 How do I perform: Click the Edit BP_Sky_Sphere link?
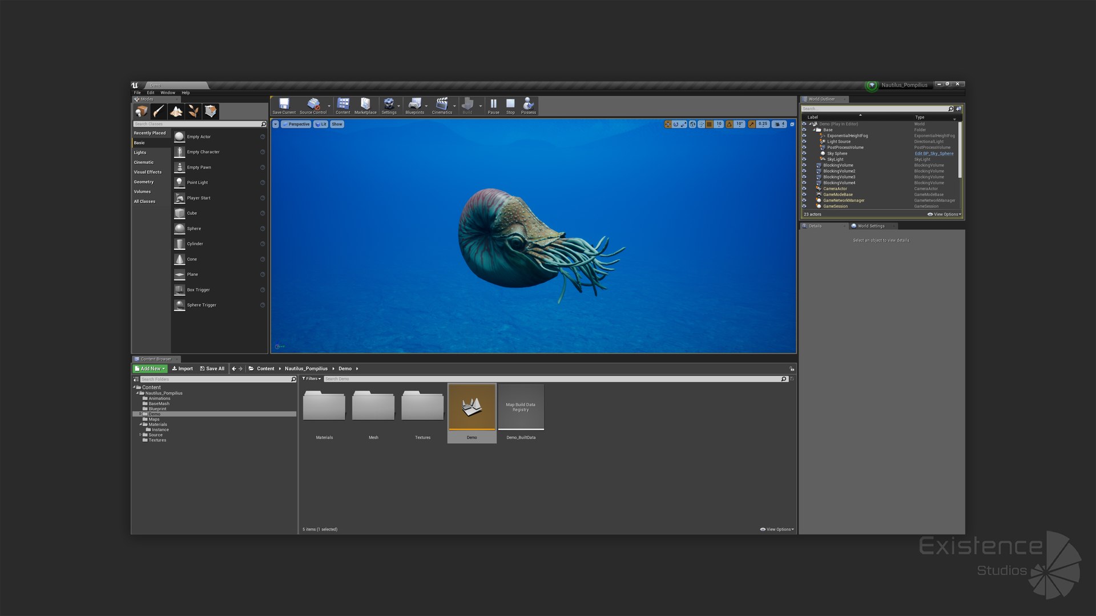(934, 153)
